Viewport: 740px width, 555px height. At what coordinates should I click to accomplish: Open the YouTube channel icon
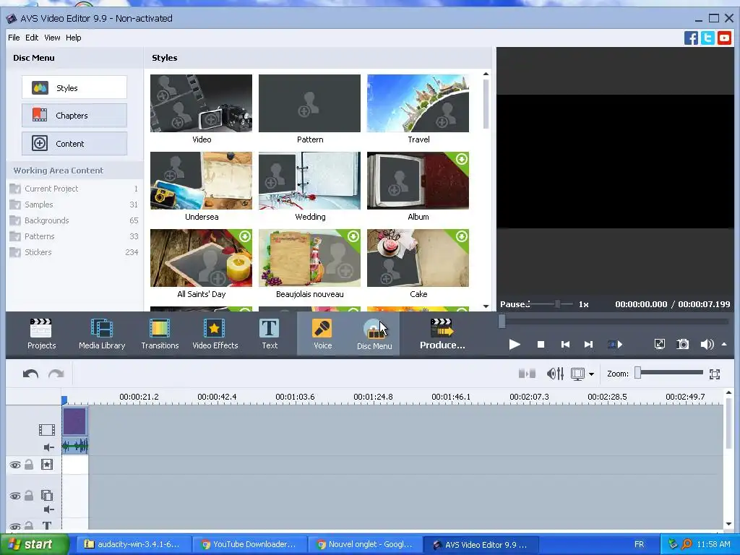pyautogui.click(x=724, y=38)
